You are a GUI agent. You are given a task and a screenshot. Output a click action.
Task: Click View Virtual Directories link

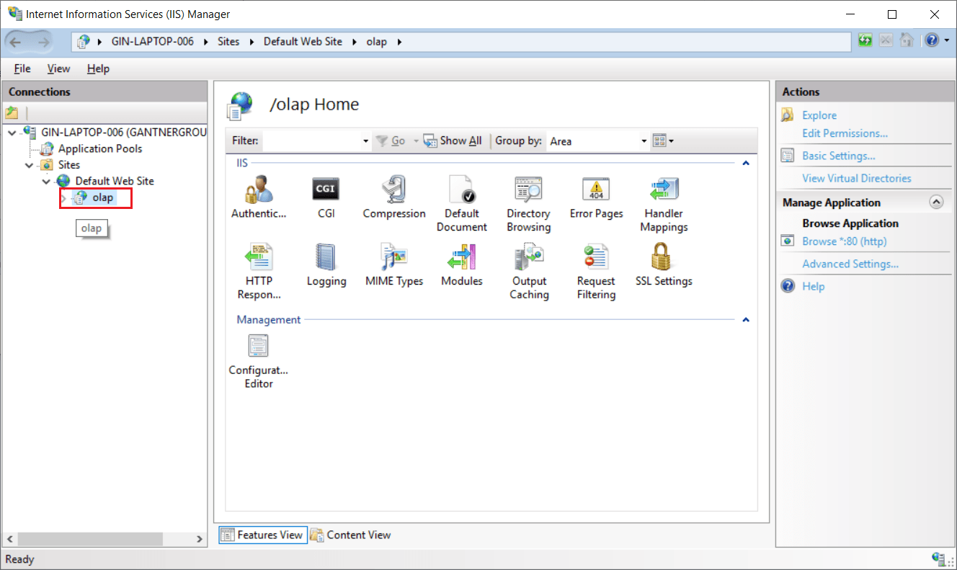click(857, 178)
